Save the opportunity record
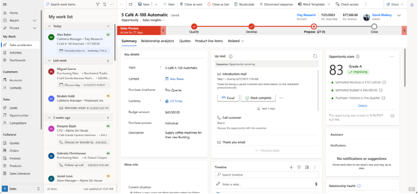This screenshot has height=194, width=418. tap(144, 4)
